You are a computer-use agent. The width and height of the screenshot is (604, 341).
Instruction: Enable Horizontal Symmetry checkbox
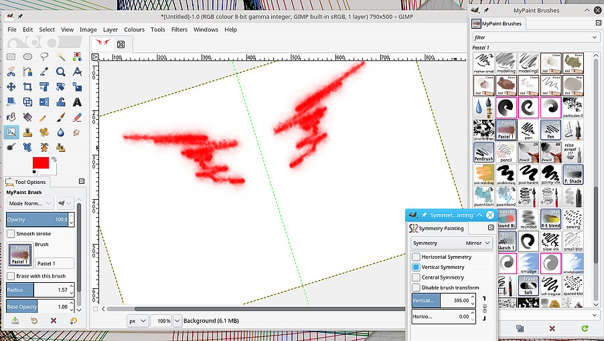tap(416, 257)
